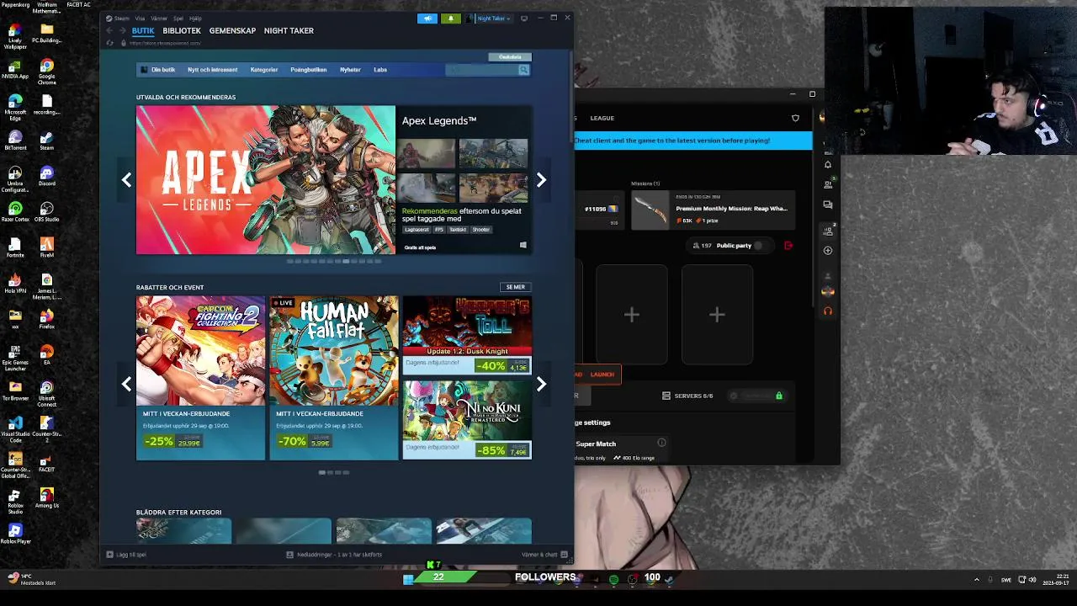Open Discord desktop shortcut
This screenshot has width=1077, height=606.
click(46, 175)
